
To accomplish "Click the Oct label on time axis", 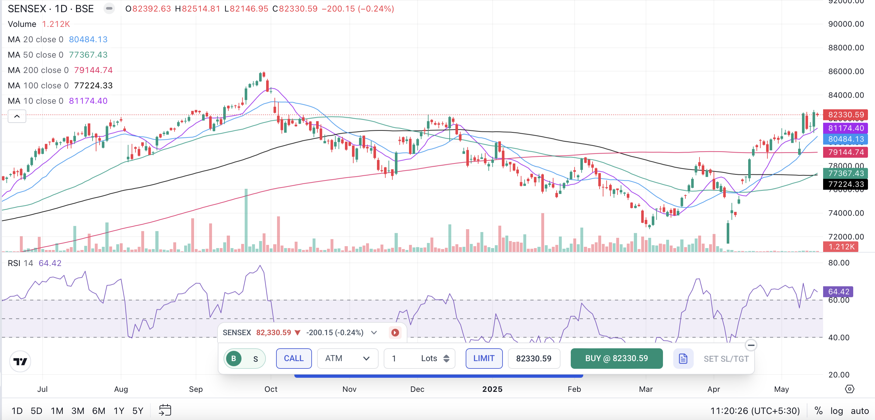I will 271,389.
